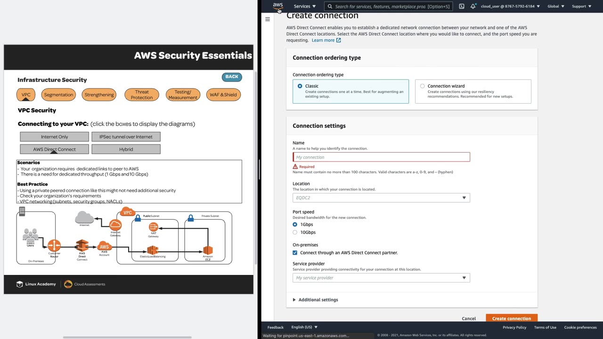Click the AWS Direct Connect diagram icon

point(82,247)
